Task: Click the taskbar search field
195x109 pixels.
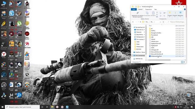Action: (x=22, y=107)
